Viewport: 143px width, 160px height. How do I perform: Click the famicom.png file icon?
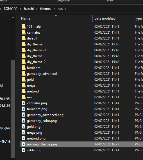pos(24,109)
